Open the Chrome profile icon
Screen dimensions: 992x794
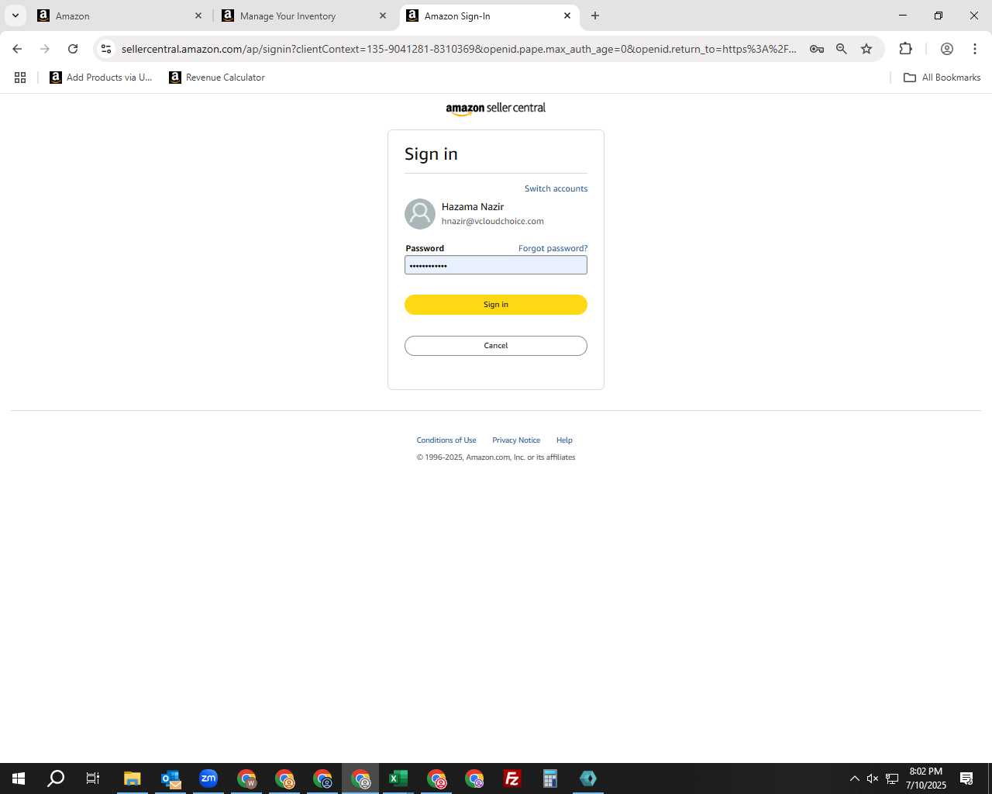pyautogui.click(x=946, y=49)
